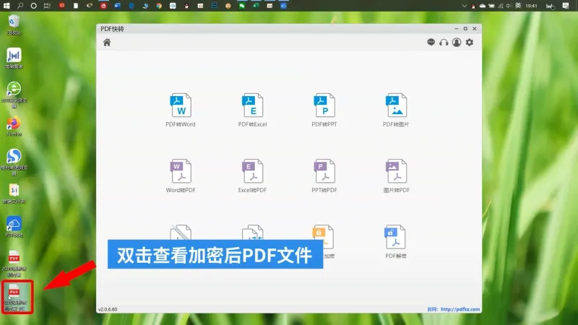578x325 pixels.
Task: Switch to Excel in the taskbar
Action: coord(256,6)
